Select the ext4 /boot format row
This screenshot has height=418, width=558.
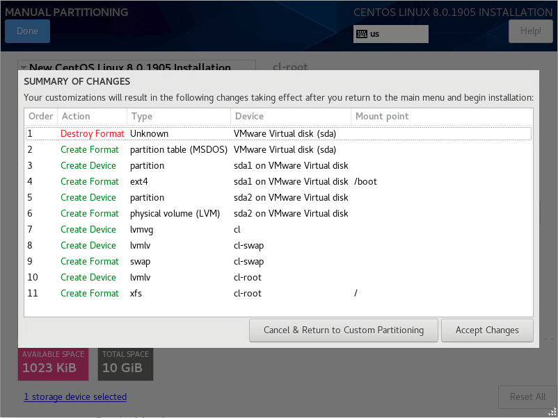coord(278,181)
